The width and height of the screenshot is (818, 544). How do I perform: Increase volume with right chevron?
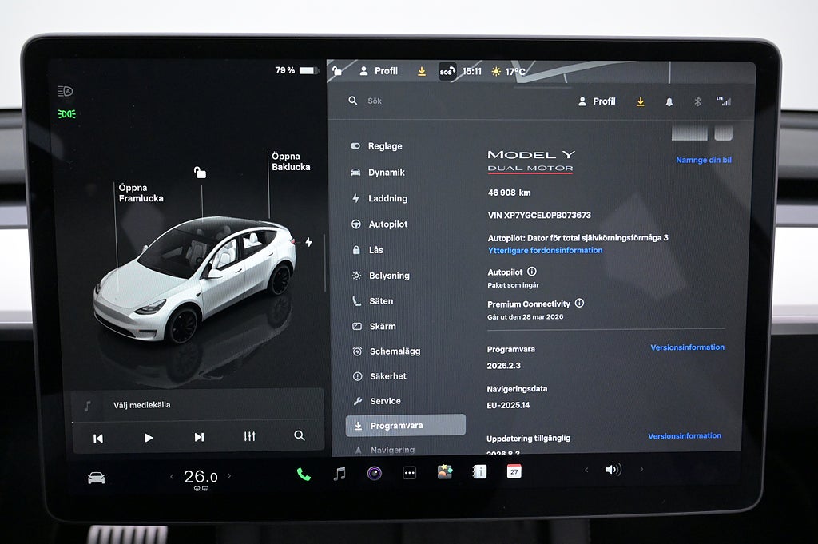pyautogui.click(x=641, y=470)
